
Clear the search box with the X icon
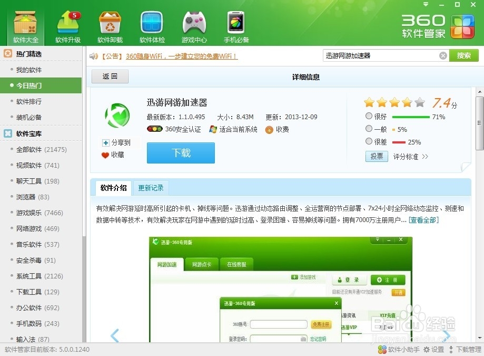(x=443, y=55)
